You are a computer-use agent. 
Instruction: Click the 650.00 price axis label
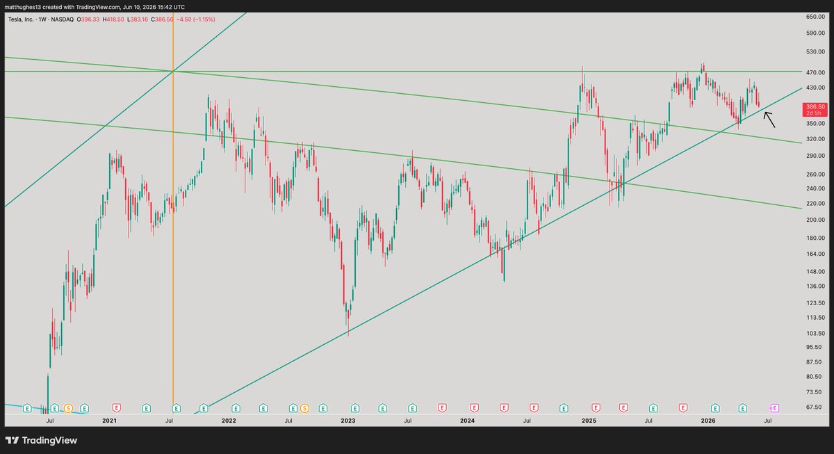pos(815,16)
